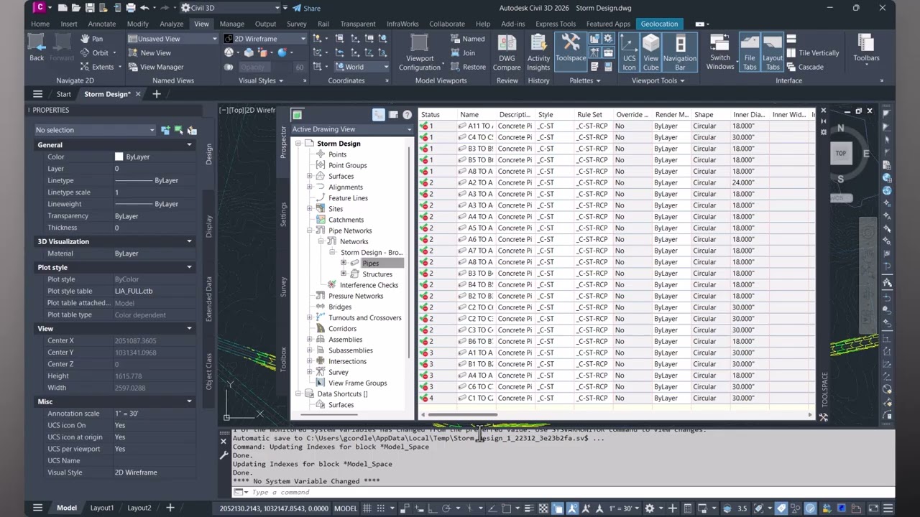Select the Pan tool
Screen dimensions: 920x517
coord(92,39)
